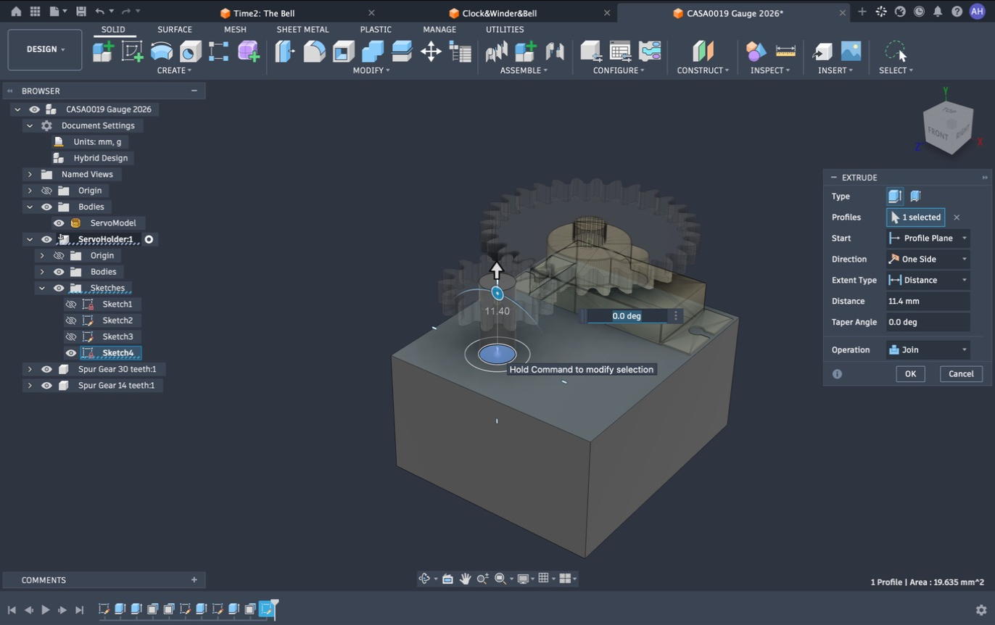Switch to the SURFACE tab

click(175, 30)
